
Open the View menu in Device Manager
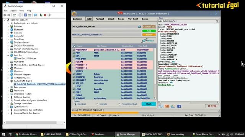pos(22,11)
